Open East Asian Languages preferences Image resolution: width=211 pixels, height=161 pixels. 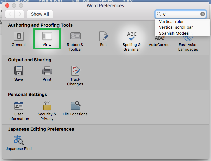[188, 44]
